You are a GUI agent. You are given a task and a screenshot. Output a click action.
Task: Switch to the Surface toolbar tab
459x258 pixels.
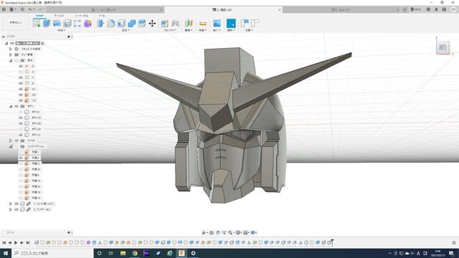coord(59,16)
